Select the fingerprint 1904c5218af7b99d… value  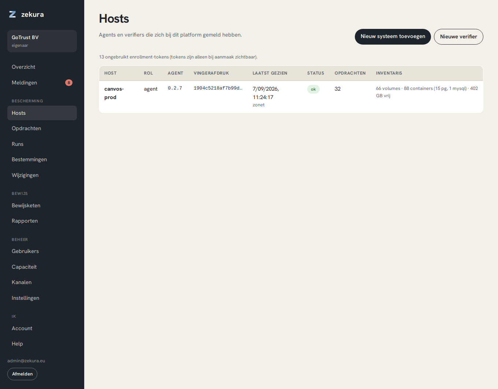click(218, 88)
